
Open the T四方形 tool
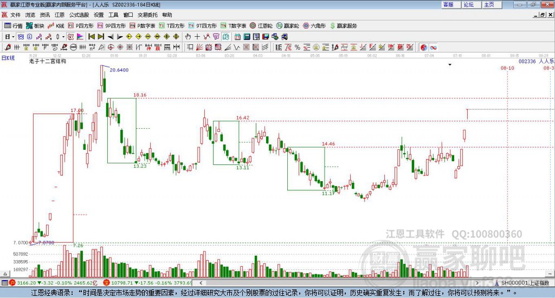(172, 26)
